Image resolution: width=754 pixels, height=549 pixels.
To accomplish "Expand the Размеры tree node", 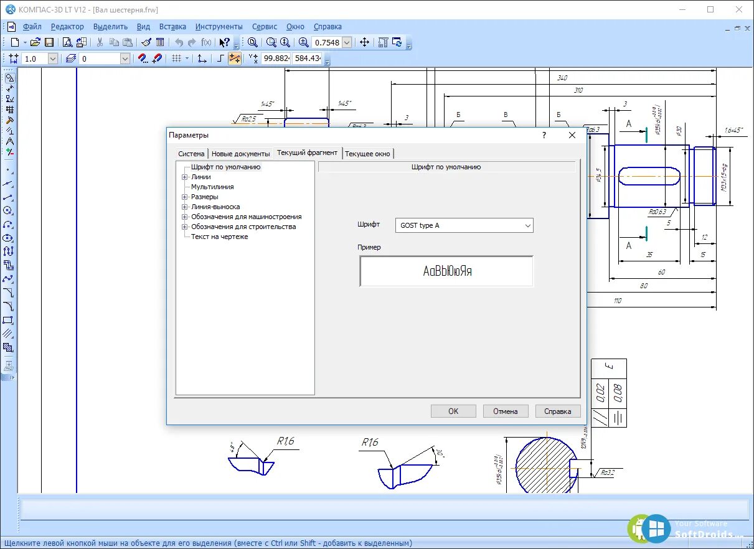I will click(x=185, y=197).
